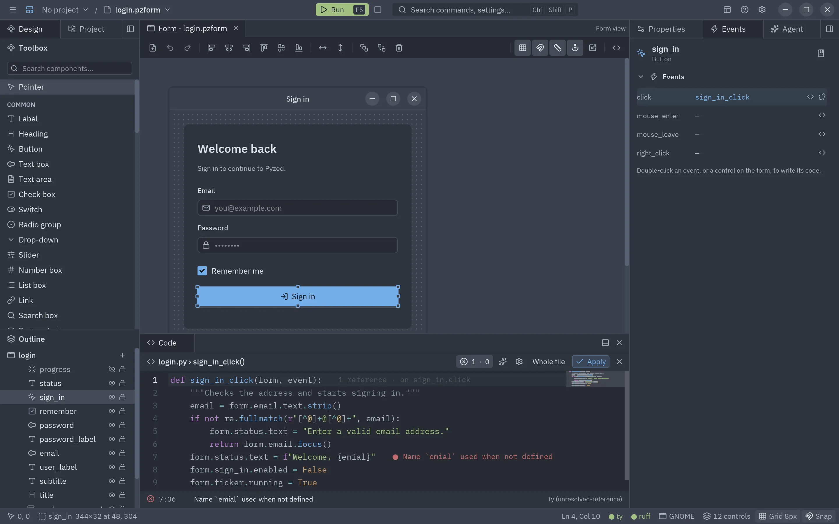This screenshot has width=839, height=524.
Task: Select the Drop-down component in Toolbox
Action: tap(67, 240)
